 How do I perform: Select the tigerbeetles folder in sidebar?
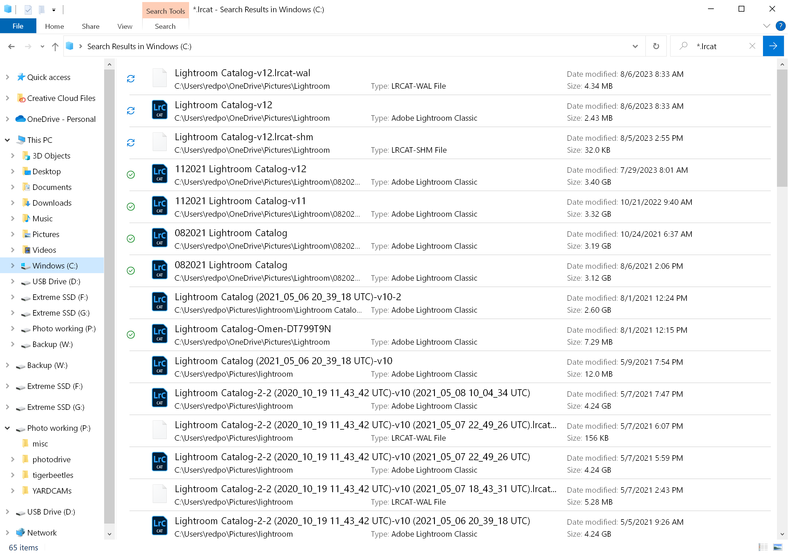(x=53, y=475)
